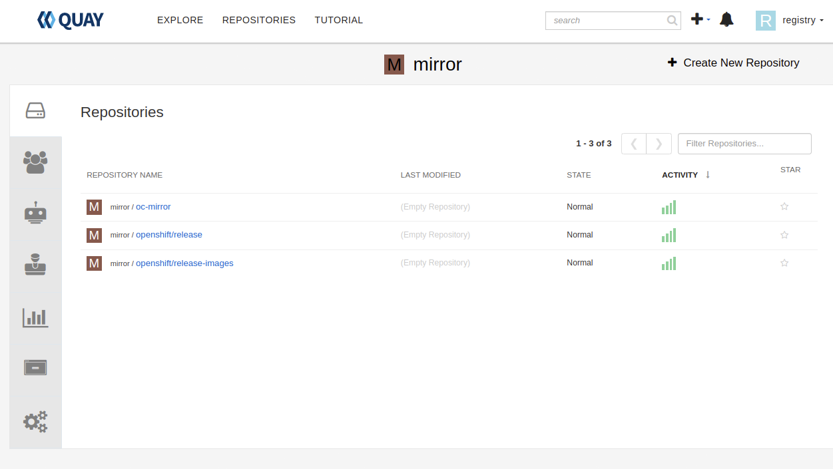Open Tutorial in top navigation
The image size is (833, 469).
[339, 20]
